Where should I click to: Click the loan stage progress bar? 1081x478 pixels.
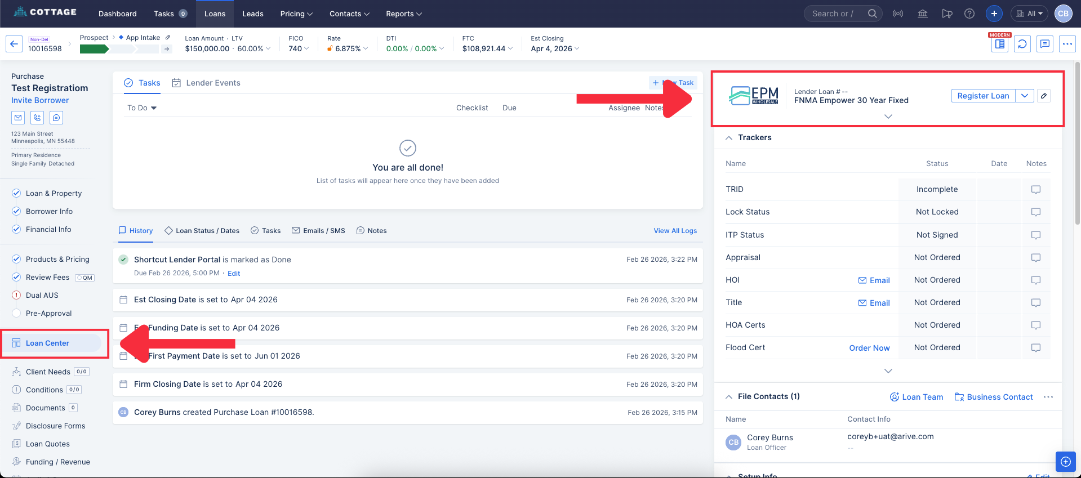tap(119, 49)
